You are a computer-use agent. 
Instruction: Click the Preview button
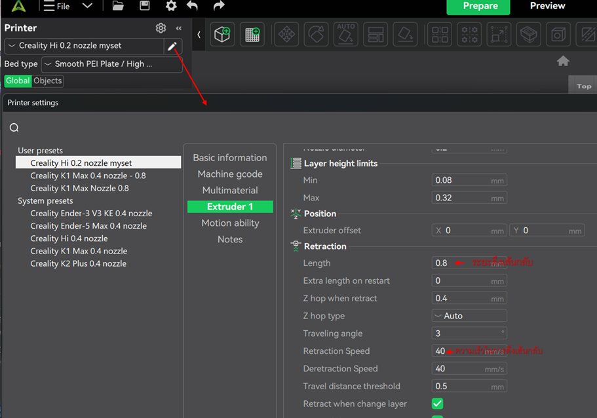[x=547, y=6]
